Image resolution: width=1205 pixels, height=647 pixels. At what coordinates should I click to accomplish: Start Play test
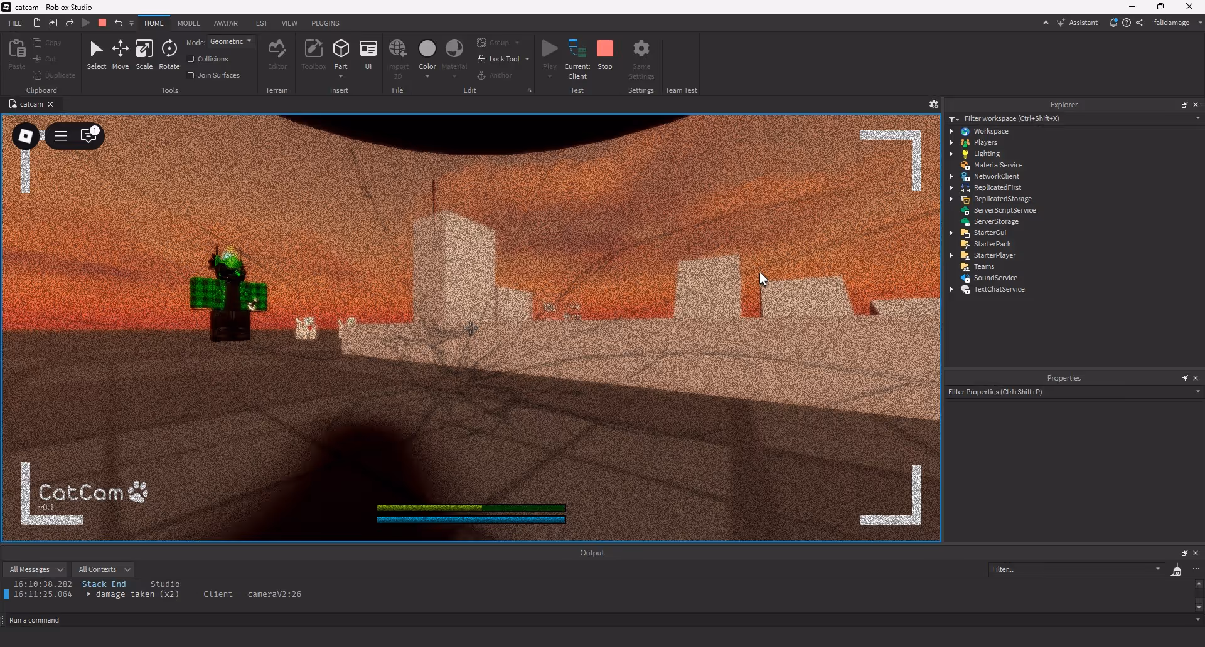[x=550, y=58]
